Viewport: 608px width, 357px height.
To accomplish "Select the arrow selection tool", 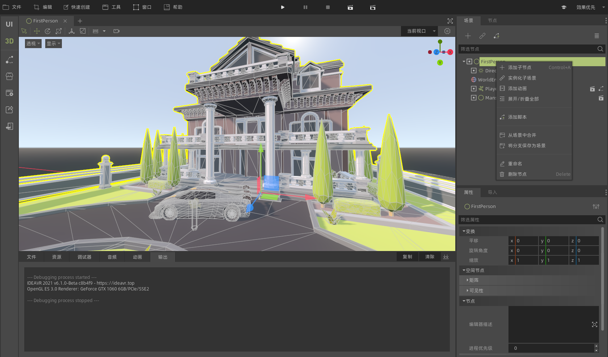I will click(x=24, y=31).
